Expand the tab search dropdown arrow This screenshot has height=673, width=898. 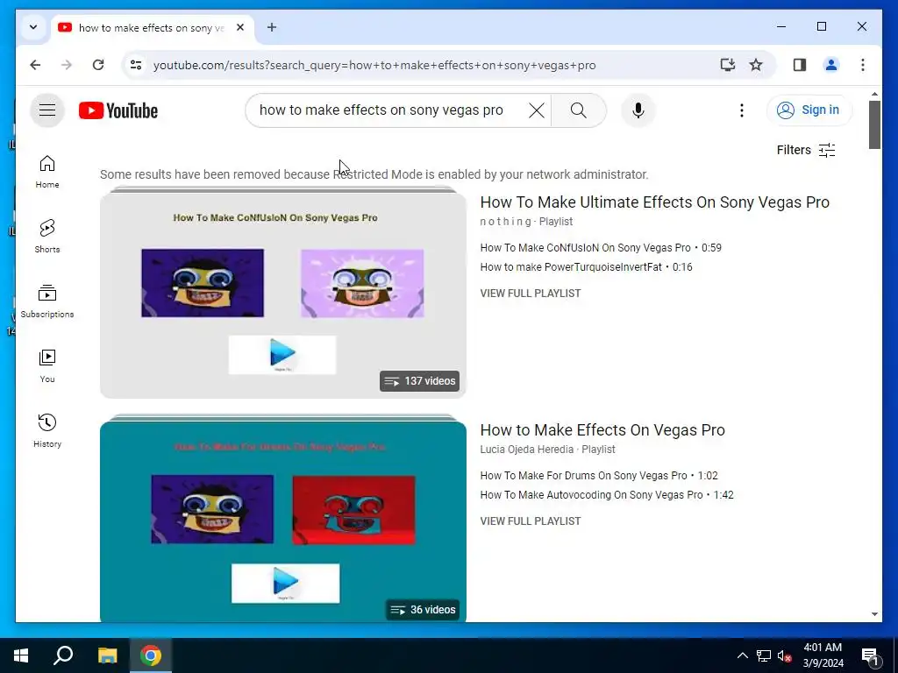[33, 27]
